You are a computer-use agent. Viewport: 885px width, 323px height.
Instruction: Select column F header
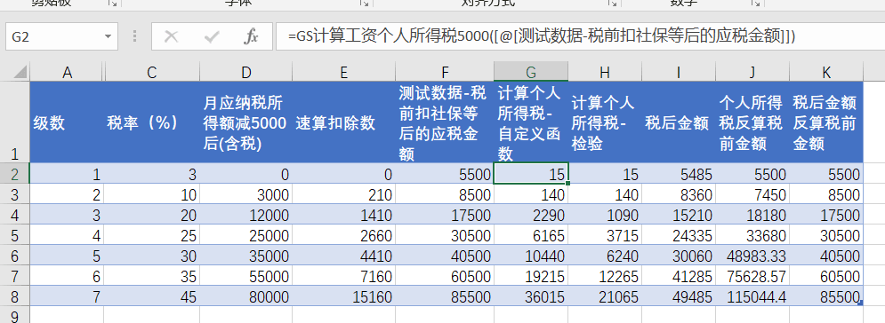click(445, 72)
